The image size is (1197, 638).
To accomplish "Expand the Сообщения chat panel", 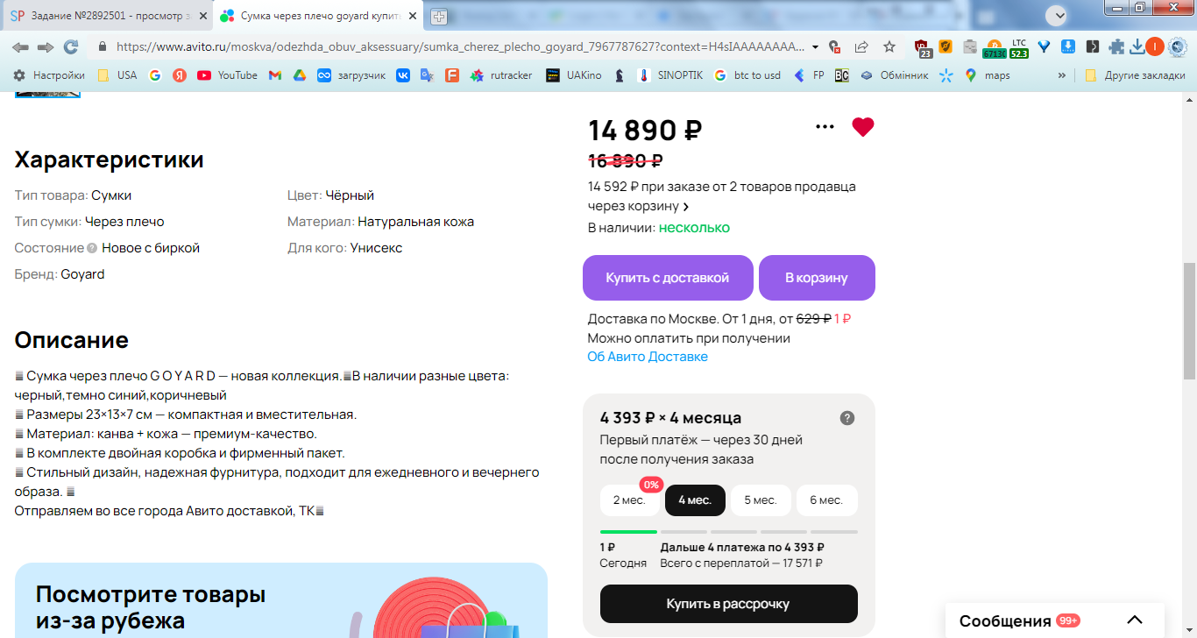I will (1135, 620).
